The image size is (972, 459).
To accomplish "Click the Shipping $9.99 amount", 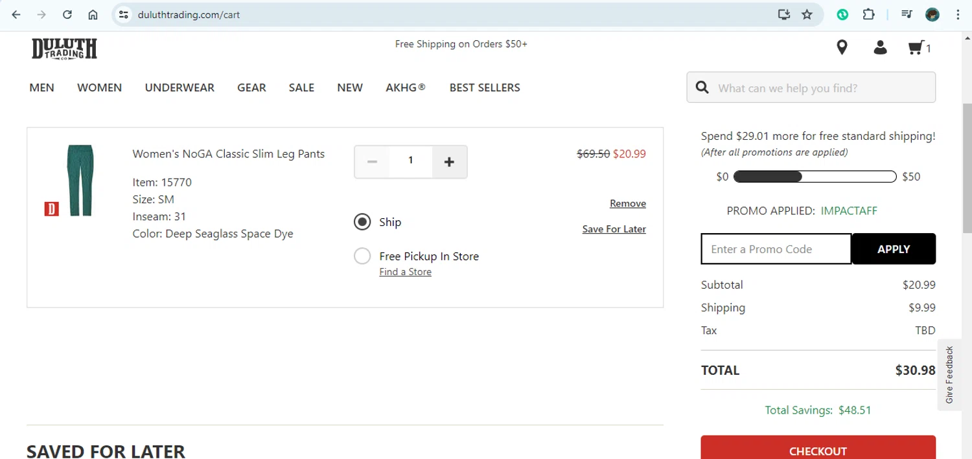I will 923,308.
